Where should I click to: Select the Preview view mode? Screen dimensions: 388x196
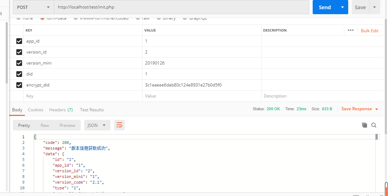(67, 125)
